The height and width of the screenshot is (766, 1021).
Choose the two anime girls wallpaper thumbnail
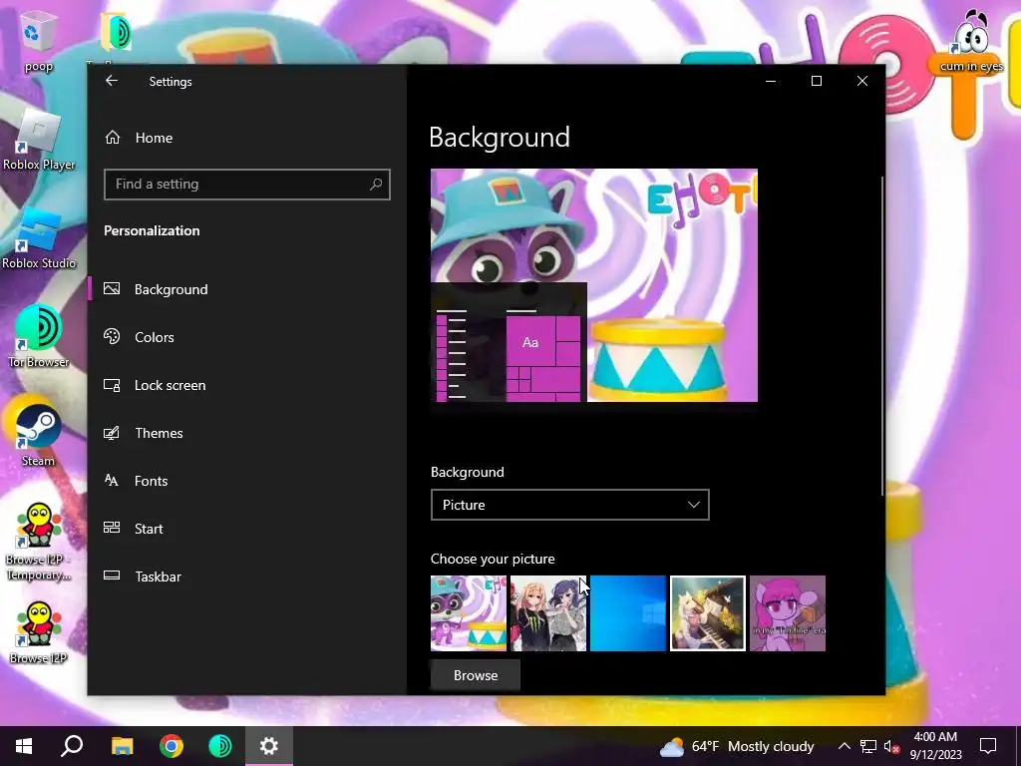[548, 613]
